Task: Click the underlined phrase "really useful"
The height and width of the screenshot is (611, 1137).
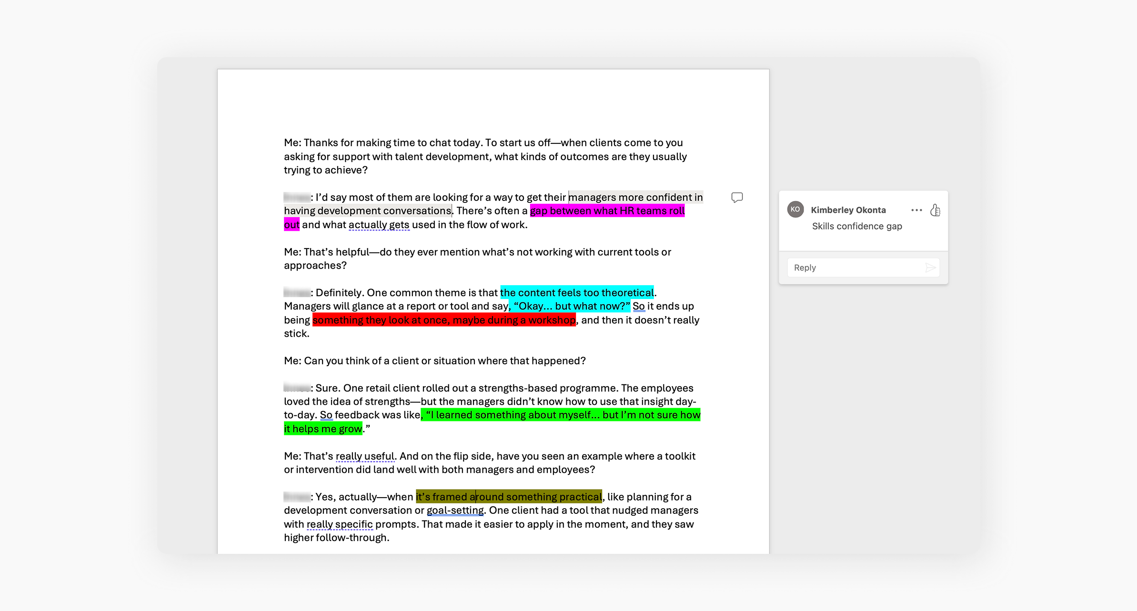Action: coord(365,456)
